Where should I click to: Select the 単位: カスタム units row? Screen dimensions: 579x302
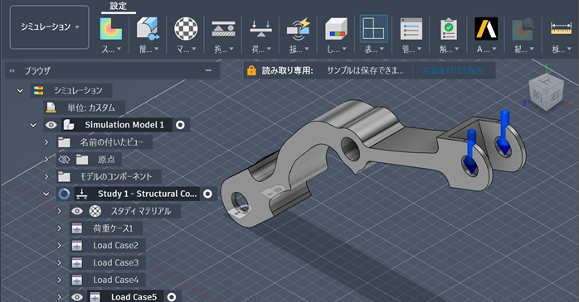[x=84, y=108]
